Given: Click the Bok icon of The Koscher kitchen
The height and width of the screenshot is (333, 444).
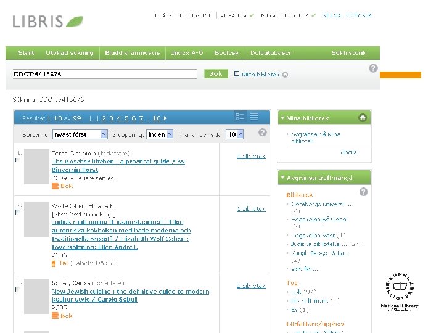Looking at the screenshot, I should coord(55,186).
